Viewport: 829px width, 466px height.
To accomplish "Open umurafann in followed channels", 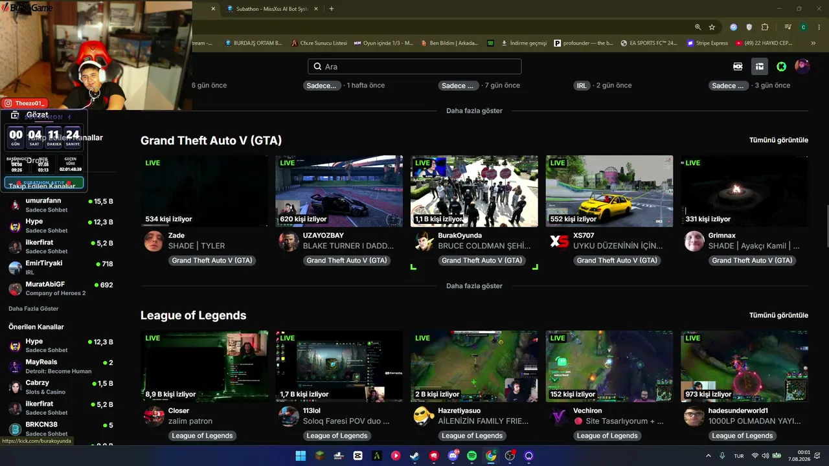I will [x=62, y=205].
